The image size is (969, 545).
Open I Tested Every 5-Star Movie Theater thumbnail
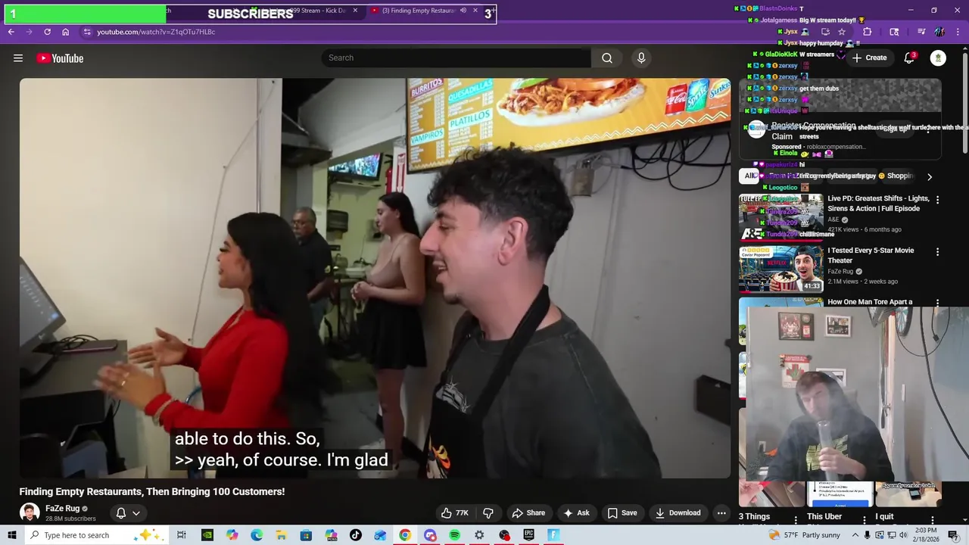[781, 268]
